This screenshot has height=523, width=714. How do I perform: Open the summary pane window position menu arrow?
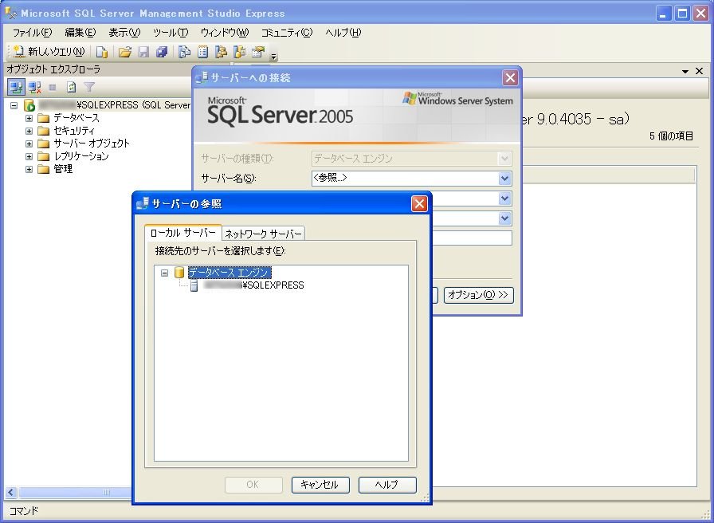click(x=685, y=72)
